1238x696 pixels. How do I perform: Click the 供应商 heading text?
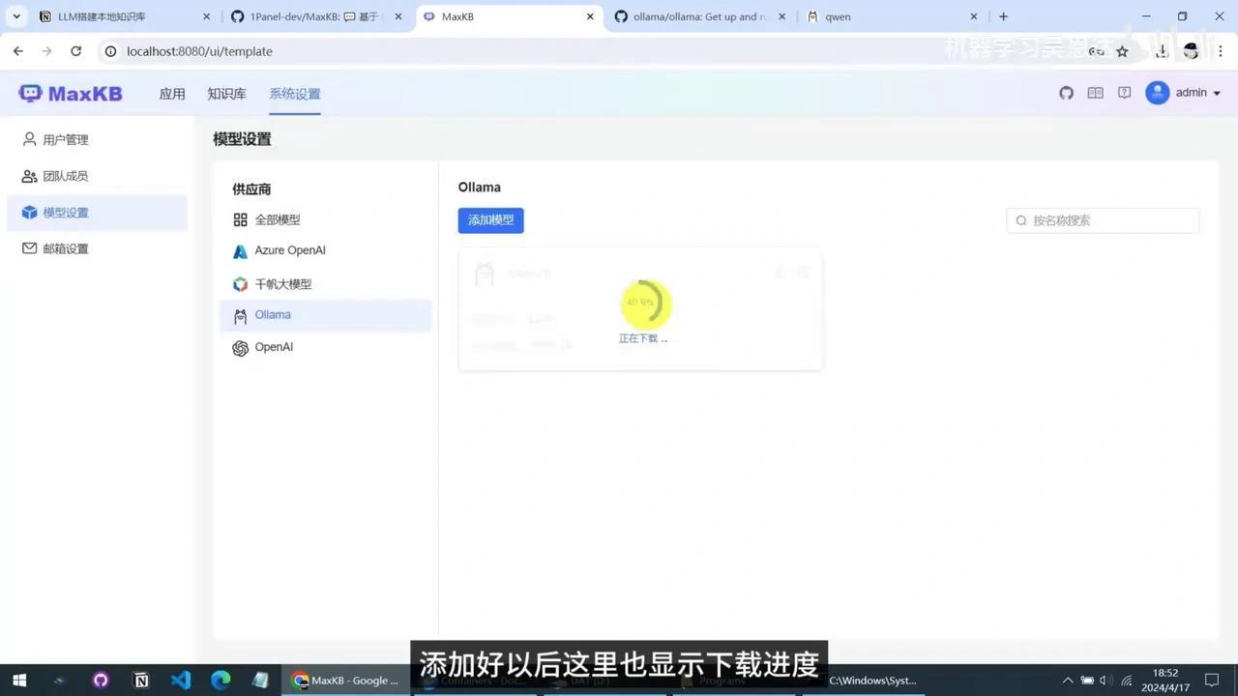coord(251,189)
